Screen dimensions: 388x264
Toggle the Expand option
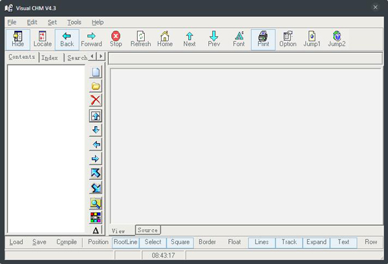pos(316,243)
